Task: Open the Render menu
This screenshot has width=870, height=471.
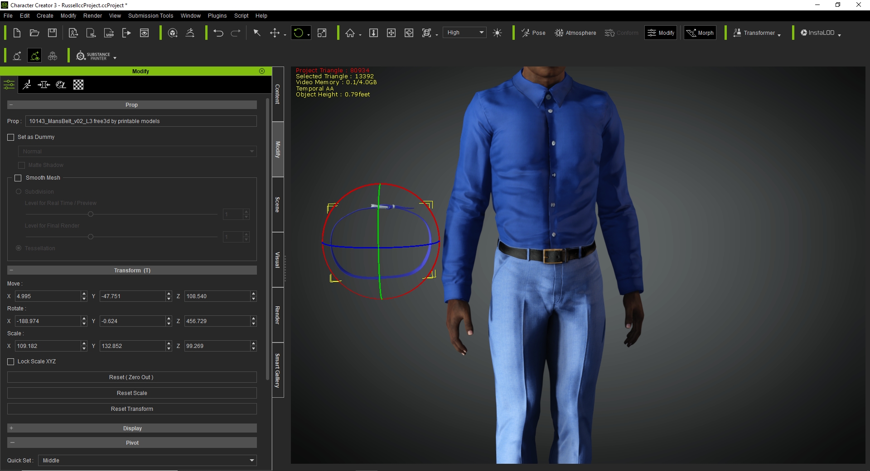Action: click(92, 15)
